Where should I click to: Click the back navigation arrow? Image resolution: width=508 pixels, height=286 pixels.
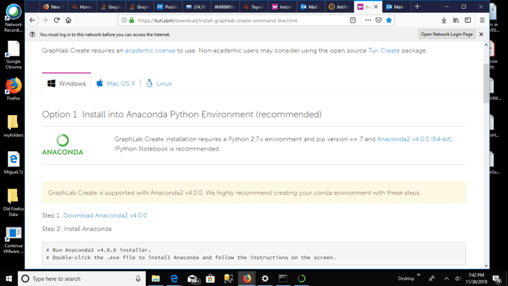coord(32,20)
